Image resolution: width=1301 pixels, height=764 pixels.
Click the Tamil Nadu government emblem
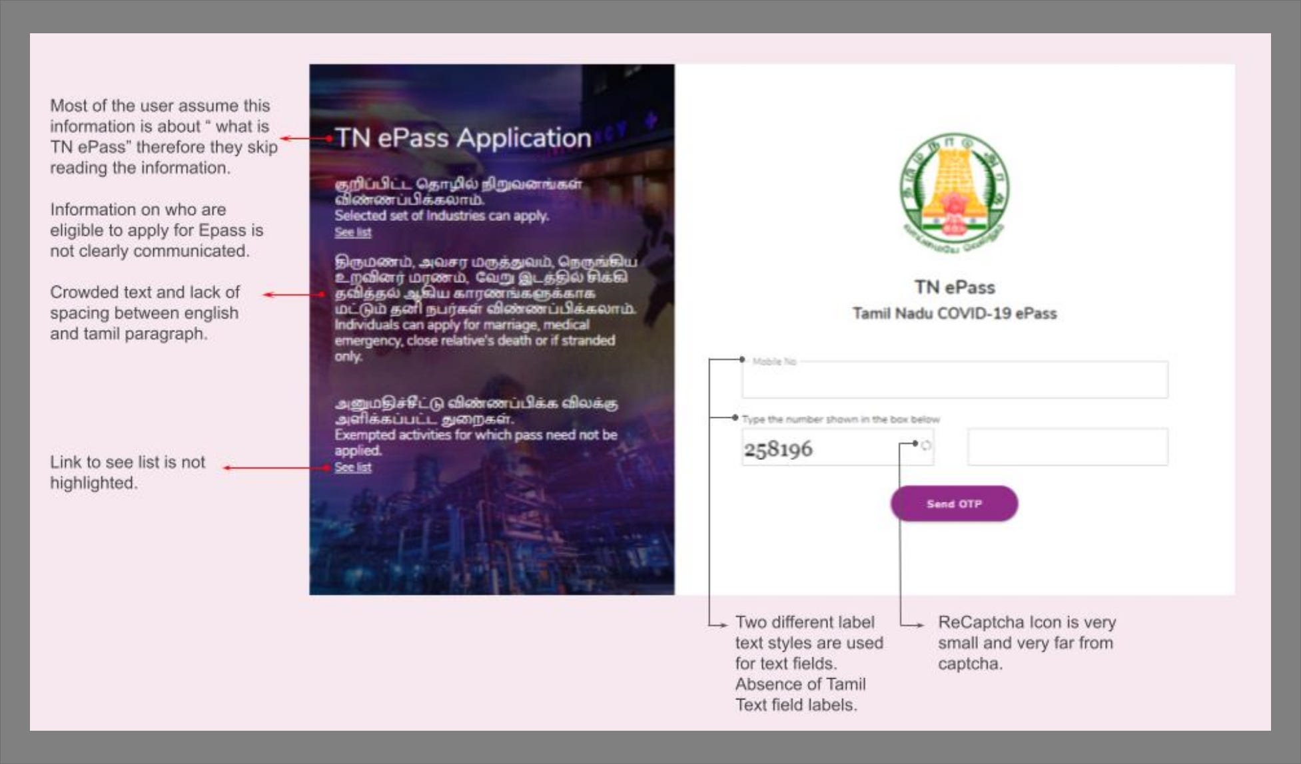tap(955, 191)
